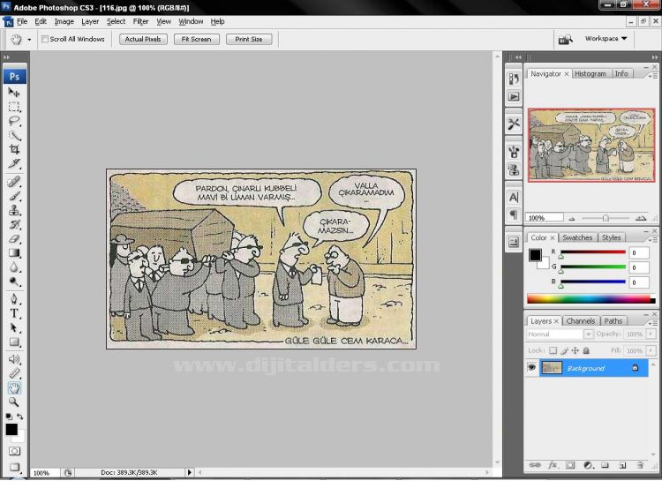Switch to the Channels tab
The width and height of the screenshot is (662, 496).
581,321
